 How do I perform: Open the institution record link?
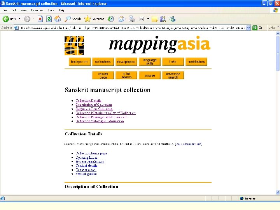tap(189, 144)
